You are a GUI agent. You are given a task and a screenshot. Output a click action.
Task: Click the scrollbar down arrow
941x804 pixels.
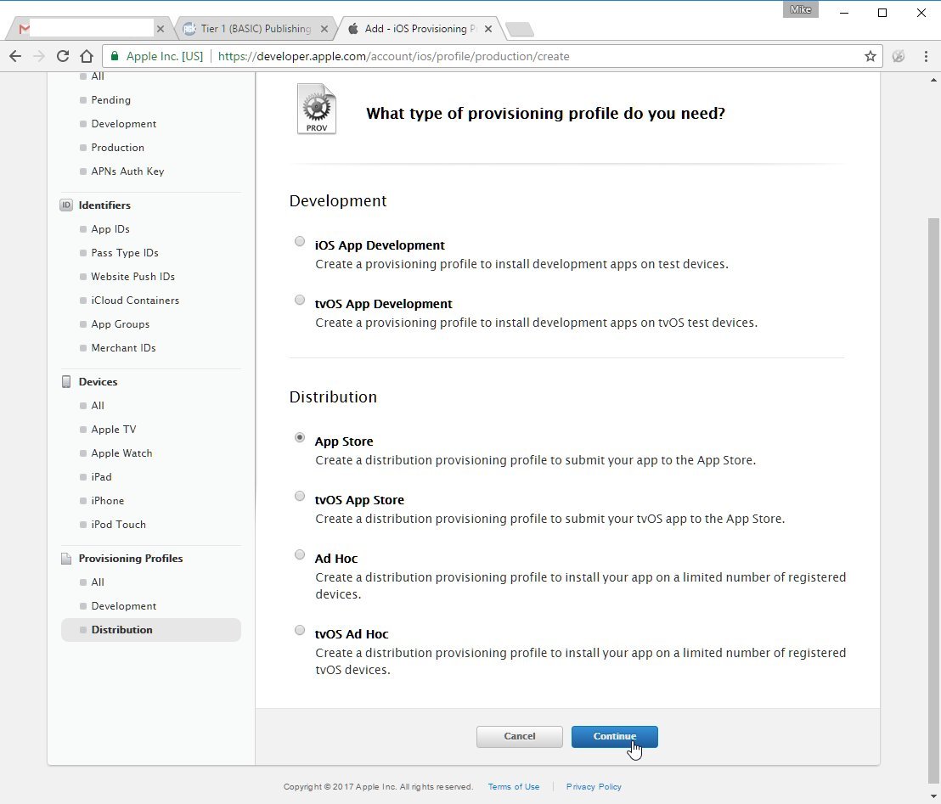coord(933,796)
